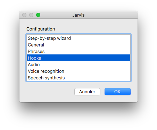This screenshot has height=130, width=157.
Task: Choose the entry just below Hooks
Action: coord(78,64)
